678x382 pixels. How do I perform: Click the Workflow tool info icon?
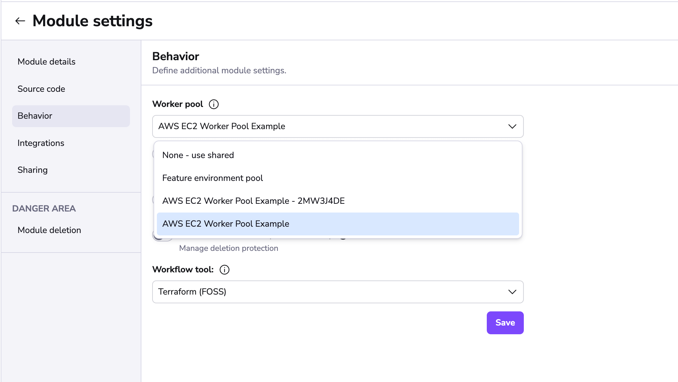224,269
